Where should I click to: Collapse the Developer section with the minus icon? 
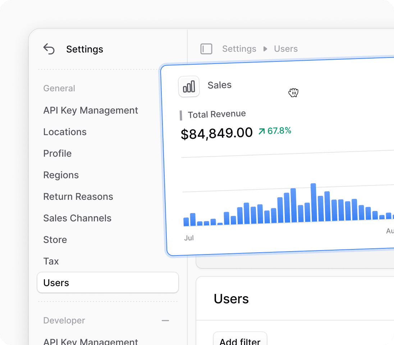165,321
